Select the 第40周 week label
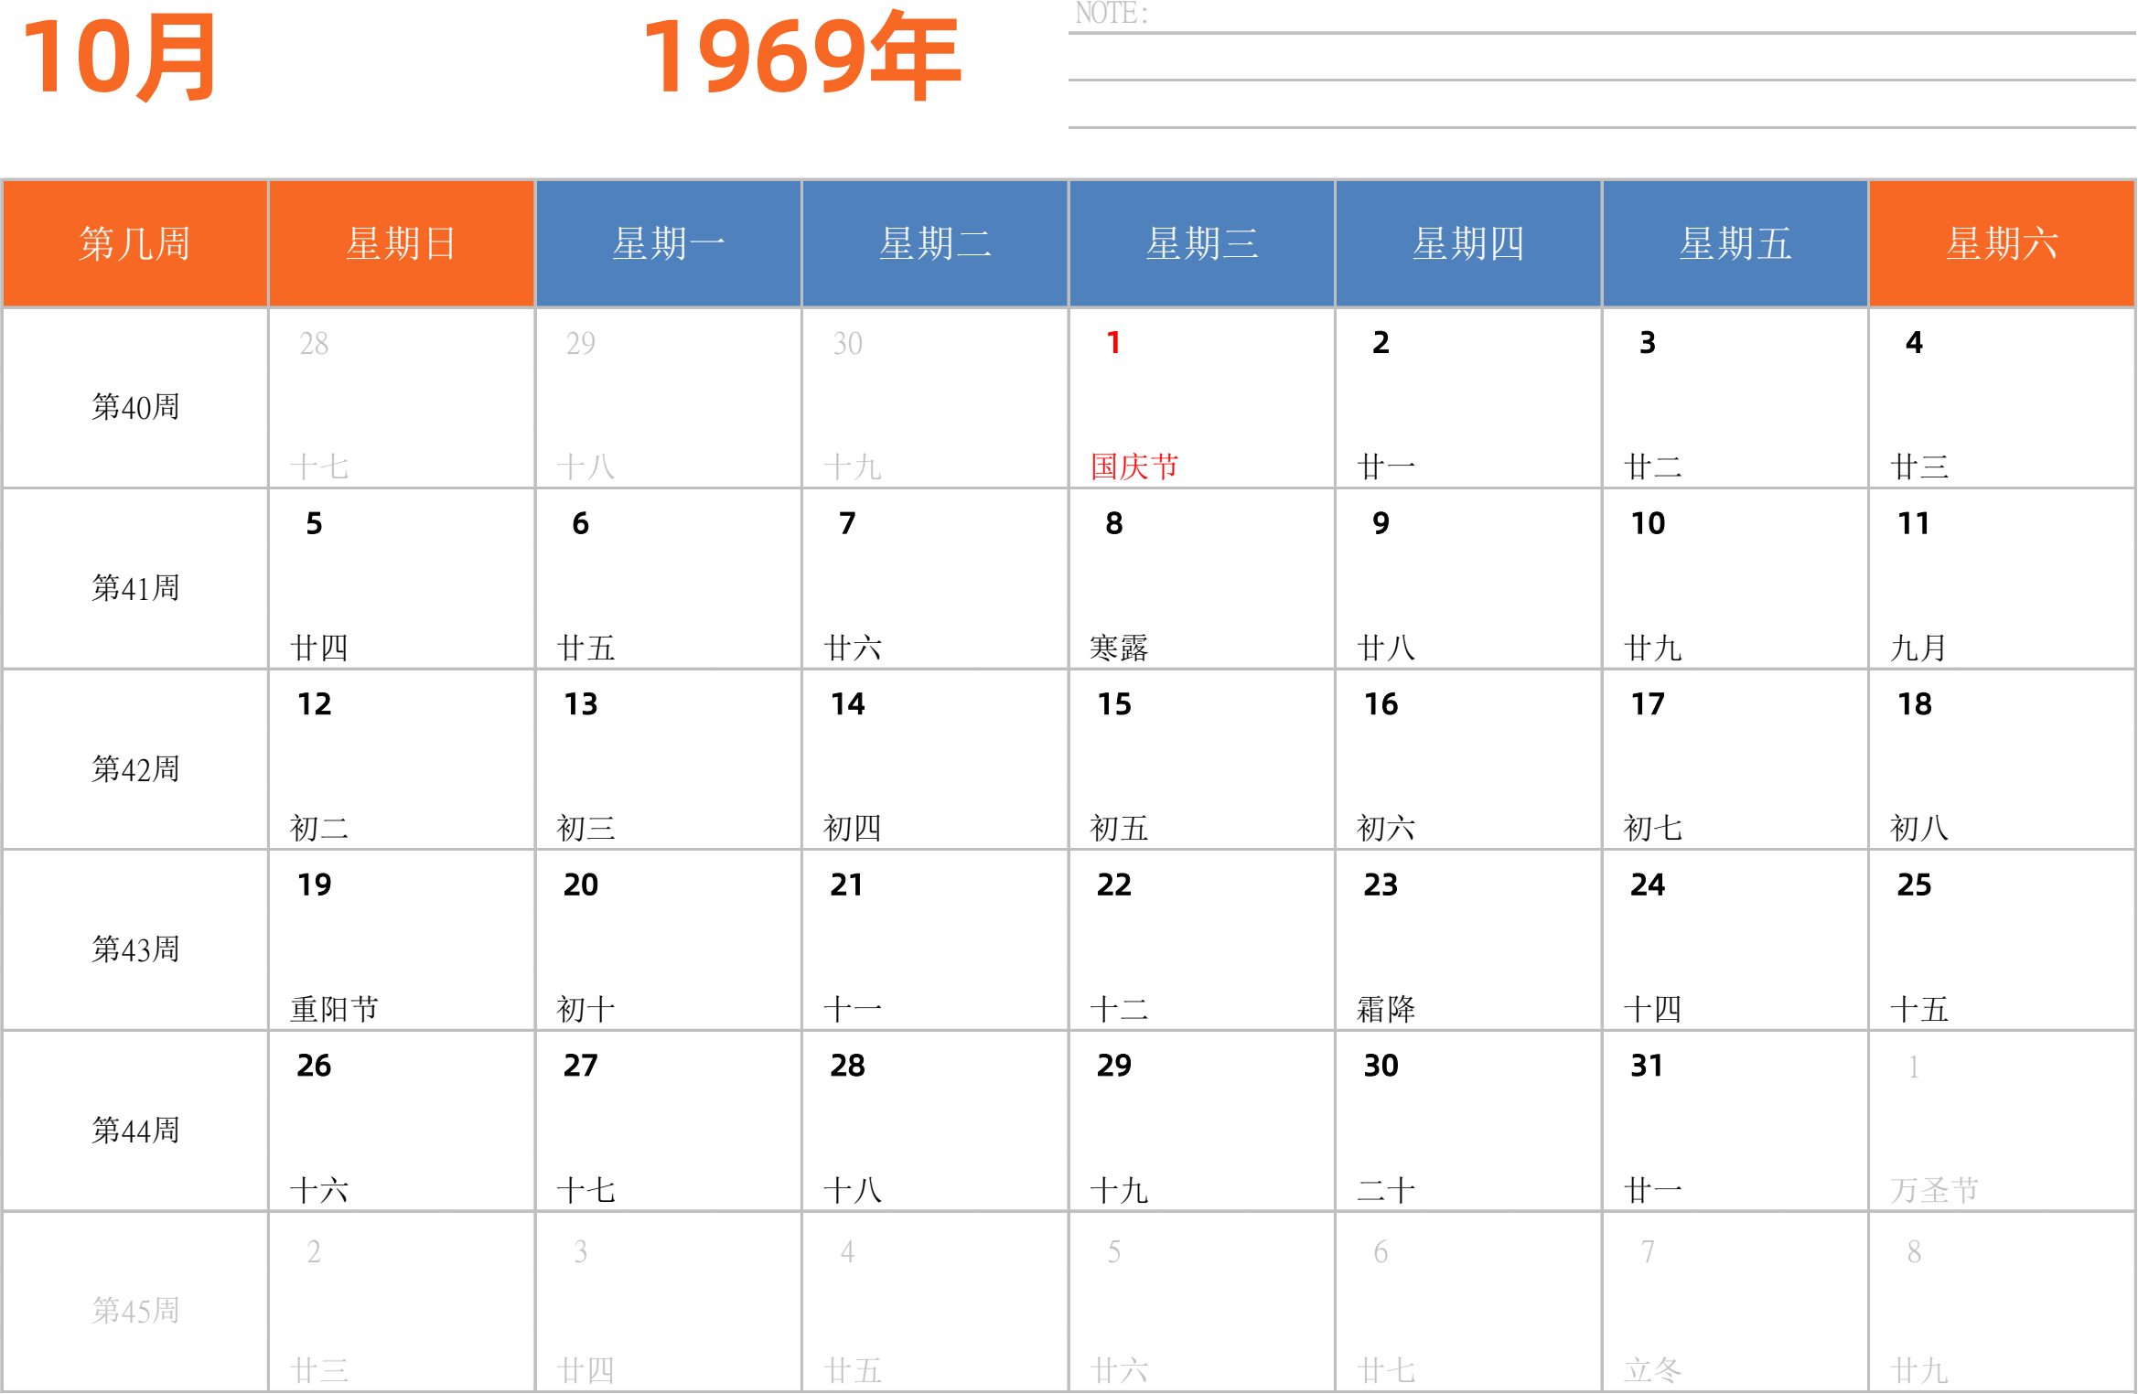 135,407
